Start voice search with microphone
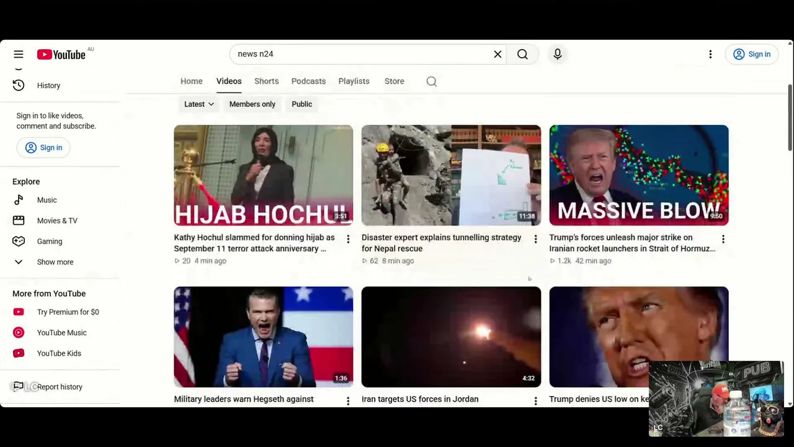This screenshot has width=794, height=447. click(558, 54)
